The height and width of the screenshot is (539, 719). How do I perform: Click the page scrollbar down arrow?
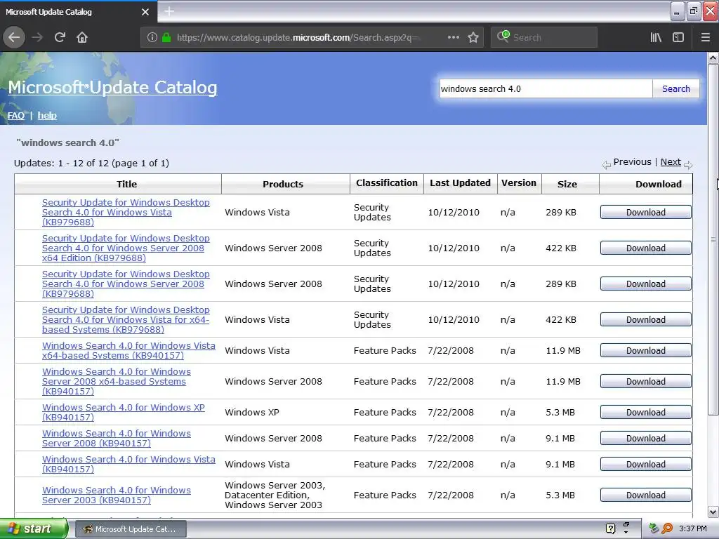713,512
